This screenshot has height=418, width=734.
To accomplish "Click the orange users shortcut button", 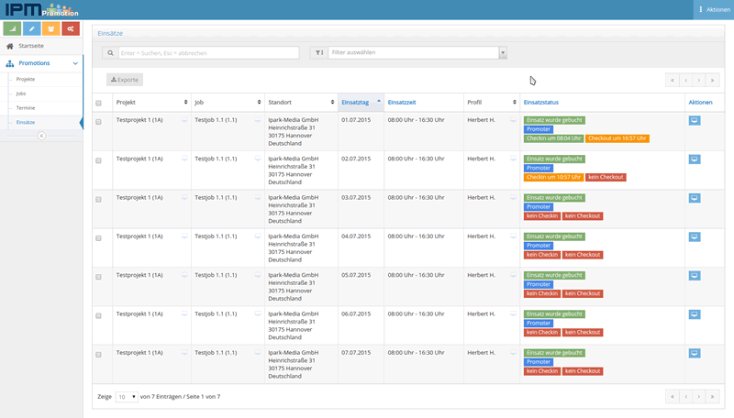I will pyautogui.click(x=50, y=29).
